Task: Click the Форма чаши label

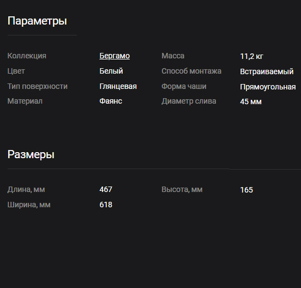Action: pyautogui.click(x=184, y=86)
